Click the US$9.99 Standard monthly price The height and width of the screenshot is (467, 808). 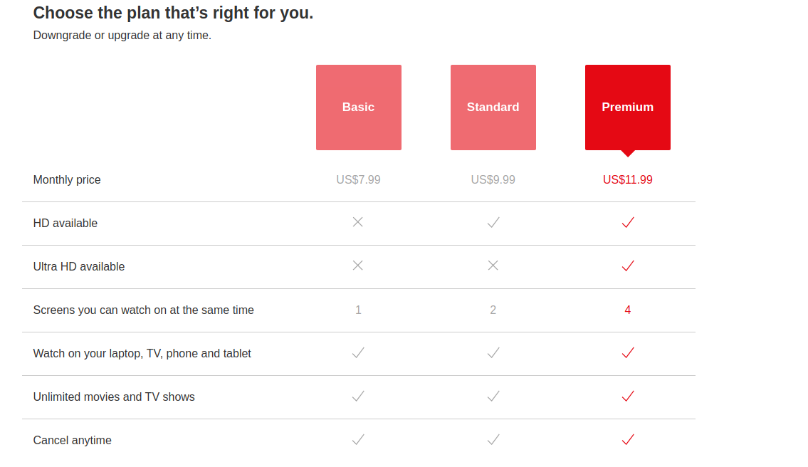click(x=493, y=180)
